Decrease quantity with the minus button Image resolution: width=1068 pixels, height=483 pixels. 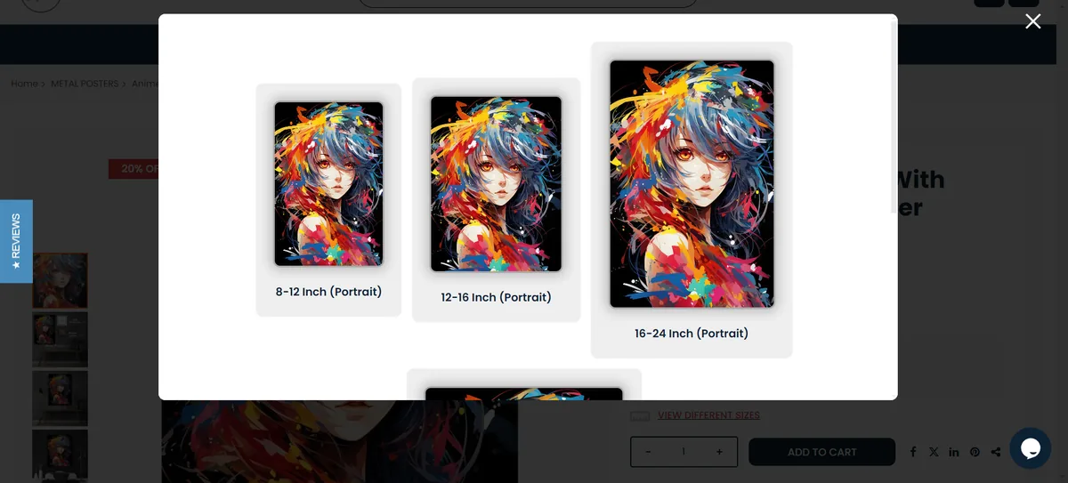pyautogui.click(x=648, y=452)
